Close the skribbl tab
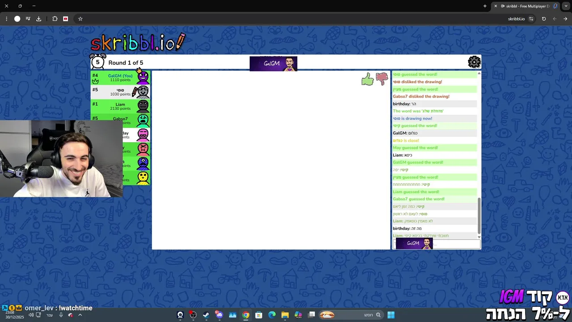Screen dimensions: 572x322 click(x=496, y=6)
